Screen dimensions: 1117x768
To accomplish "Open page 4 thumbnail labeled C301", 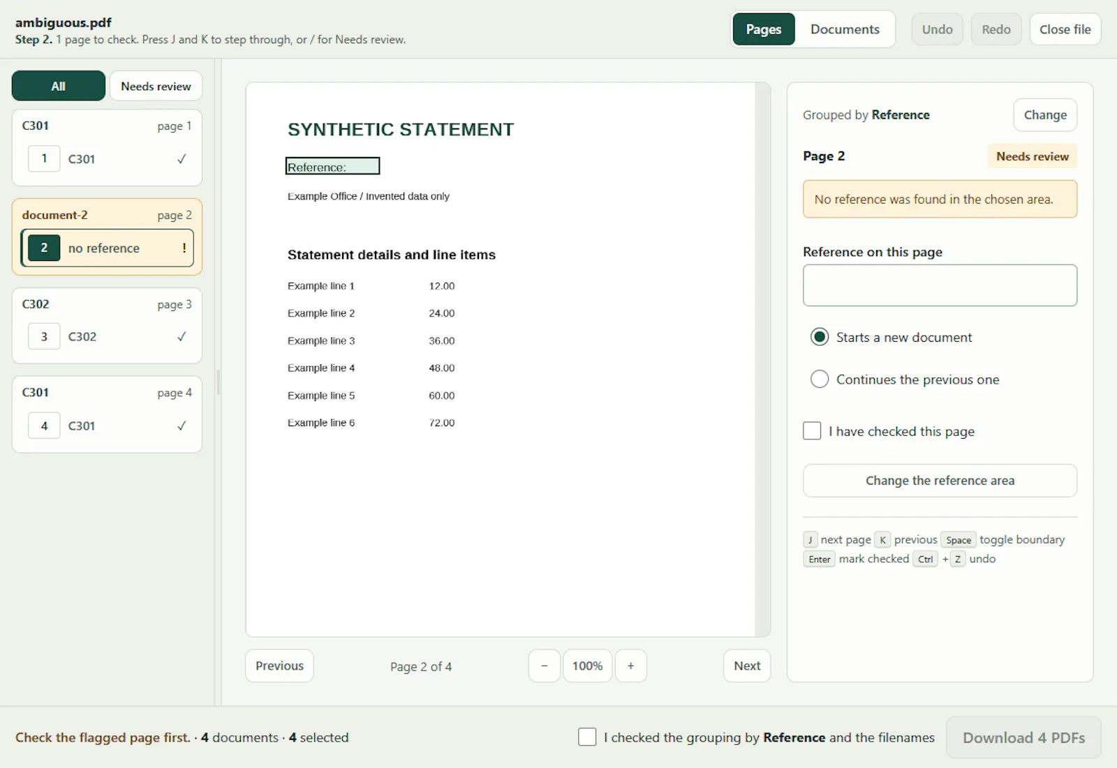I will [107, 426].
